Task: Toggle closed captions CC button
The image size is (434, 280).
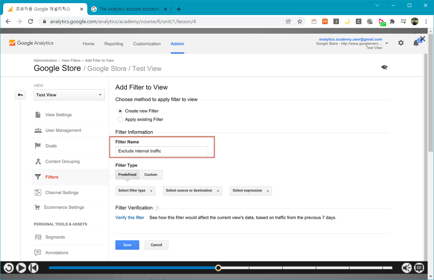Action: [x=419, y=268]
